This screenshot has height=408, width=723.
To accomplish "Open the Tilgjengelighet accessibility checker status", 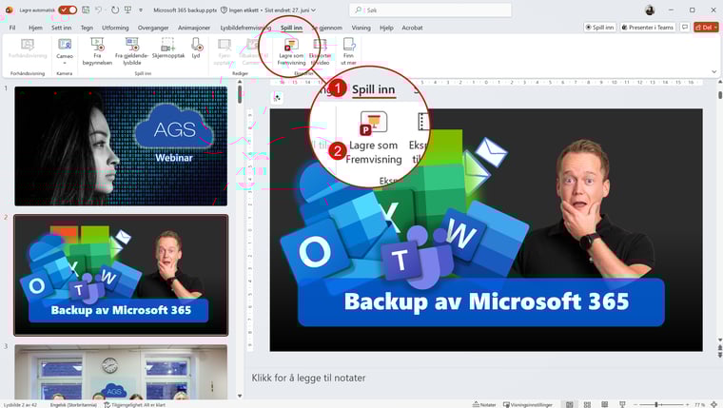I will [x=135, y=405].
